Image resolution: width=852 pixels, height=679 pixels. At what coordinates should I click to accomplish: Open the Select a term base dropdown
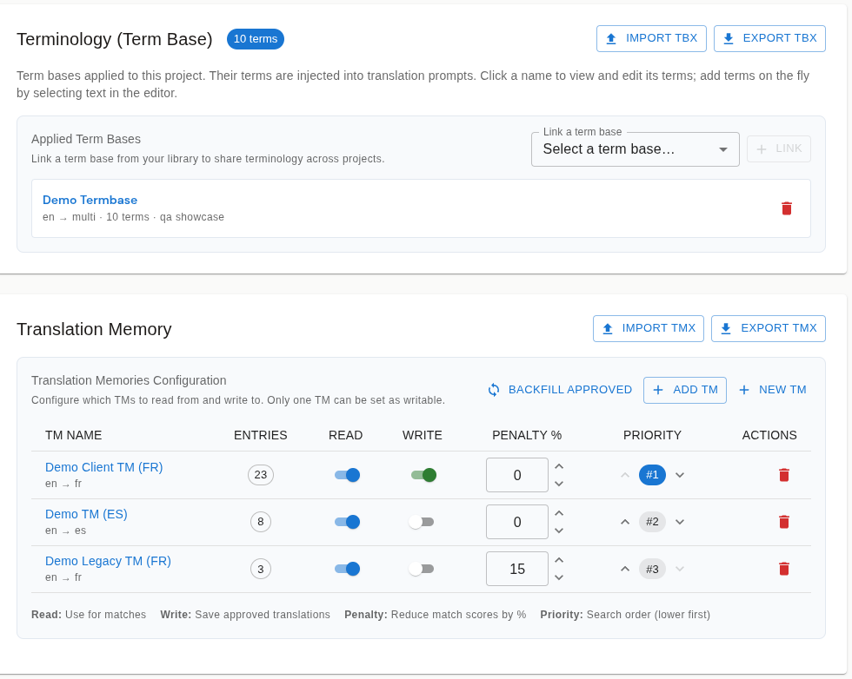636,149
